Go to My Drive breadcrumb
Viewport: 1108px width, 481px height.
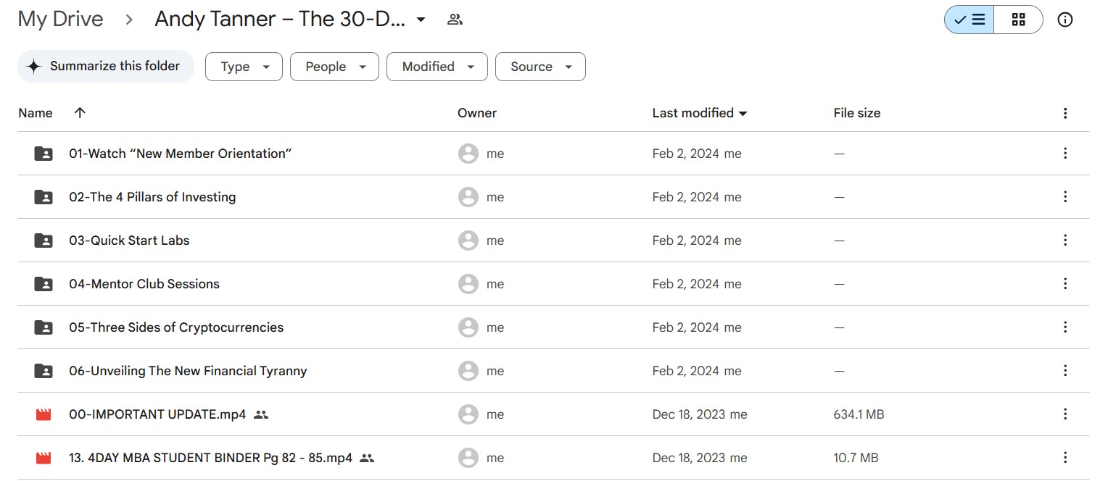pos(60,20)
